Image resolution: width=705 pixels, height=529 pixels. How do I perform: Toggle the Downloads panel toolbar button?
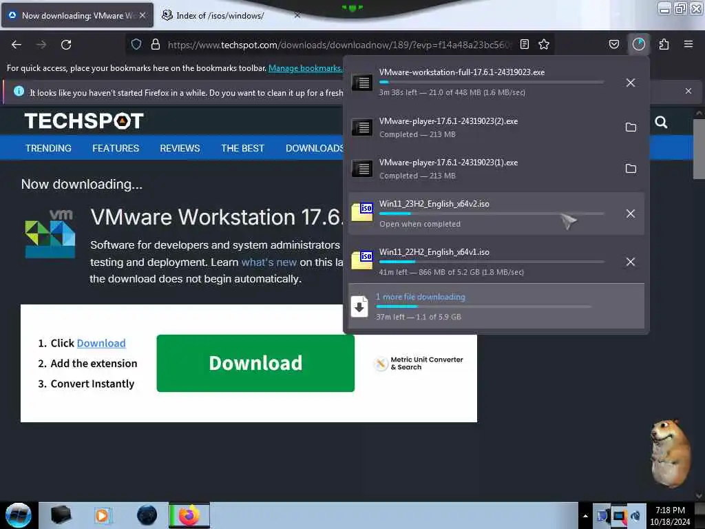[638, 44]
